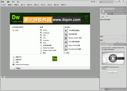The width and height of the screenshot is (127, 91).
Task: Toggle the 当前 view in CSS panel
Action: pyautogui.click(x=107, y=17)
